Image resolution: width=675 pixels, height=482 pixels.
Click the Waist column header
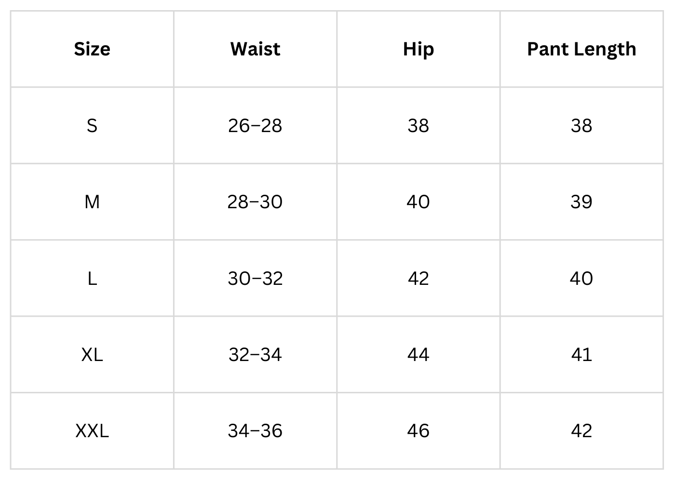(x=255, y=49)
